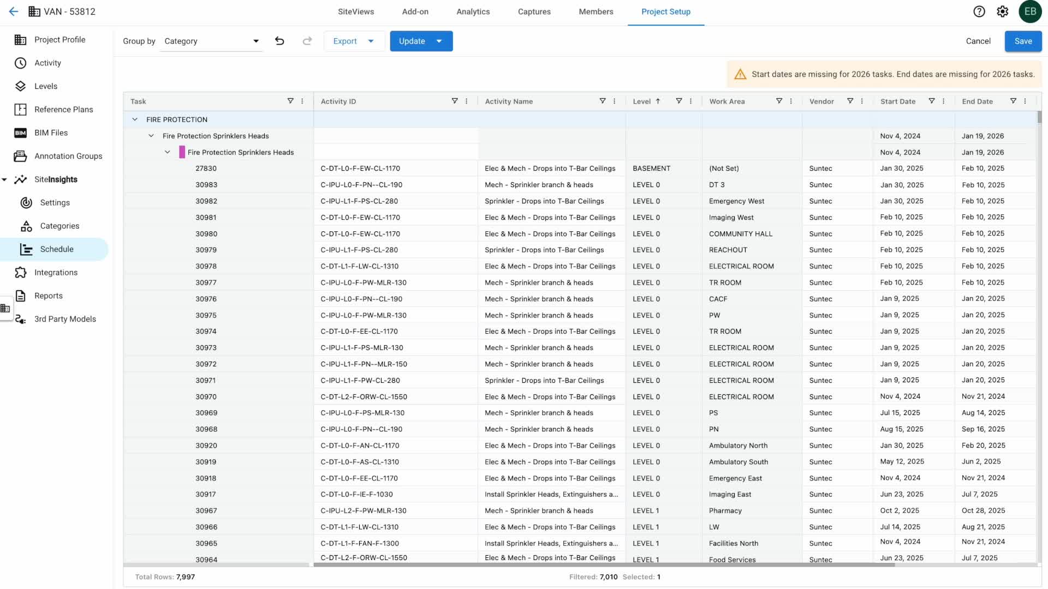Click the horizontal table scrollbar

604,565
